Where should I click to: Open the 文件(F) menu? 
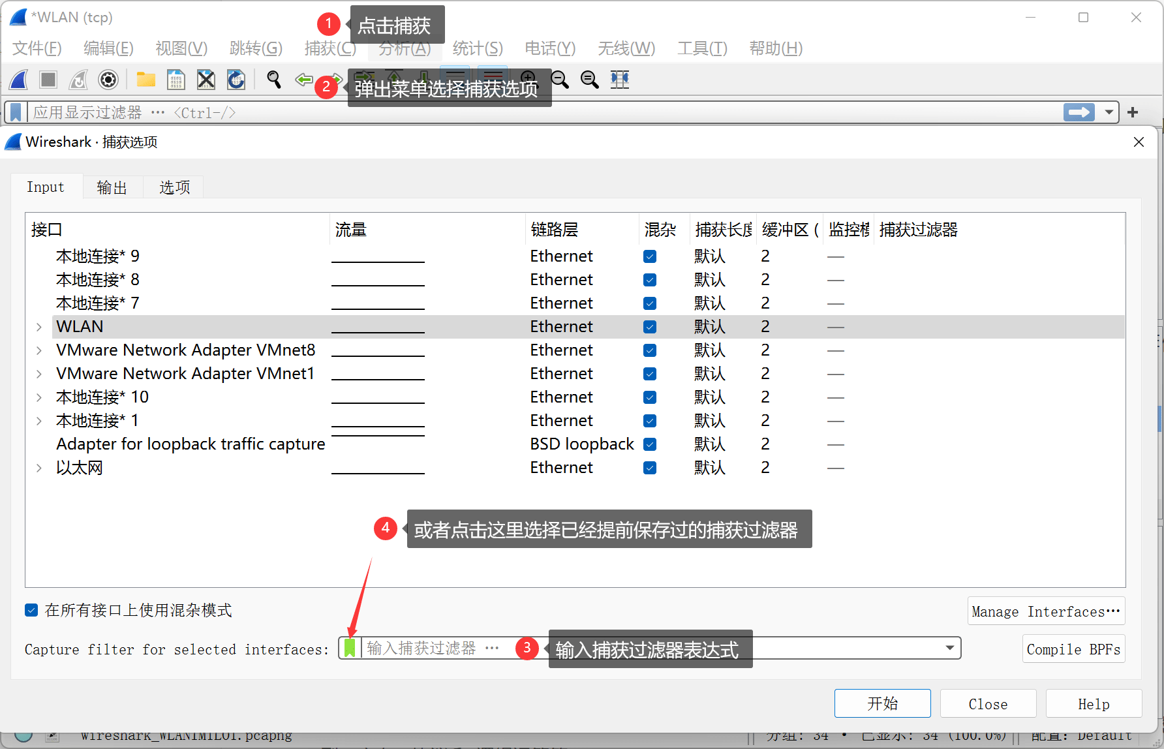(37, 48)
